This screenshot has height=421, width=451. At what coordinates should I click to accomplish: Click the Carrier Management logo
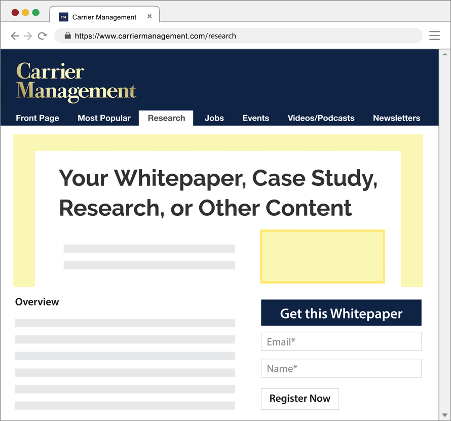(x=76, y=82)
